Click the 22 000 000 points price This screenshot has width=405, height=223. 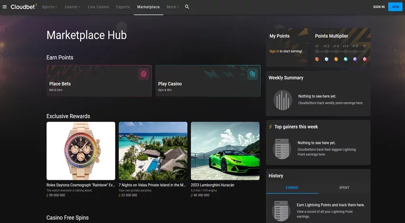129,195
